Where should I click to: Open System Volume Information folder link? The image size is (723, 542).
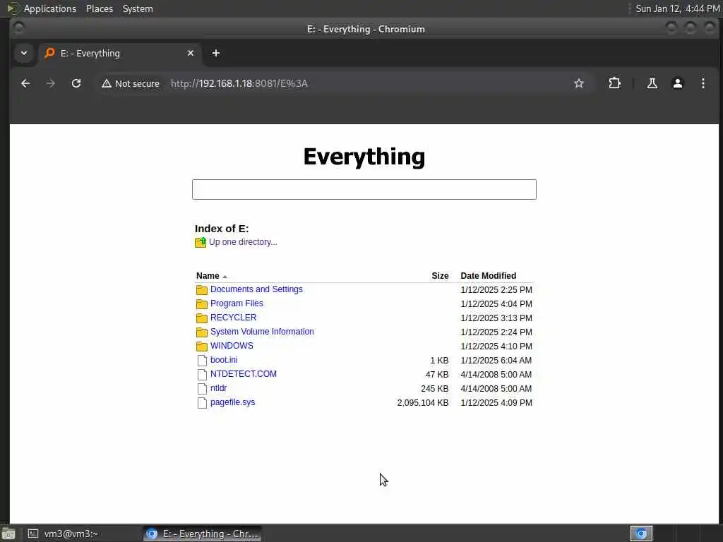pos(262,332)
